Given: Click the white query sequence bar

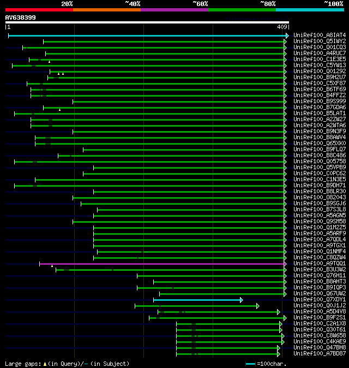Looking at the screenshot, I should point(147,22).
